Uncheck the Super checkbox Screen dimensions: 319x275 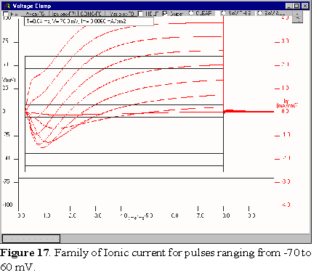pos(165,14)
